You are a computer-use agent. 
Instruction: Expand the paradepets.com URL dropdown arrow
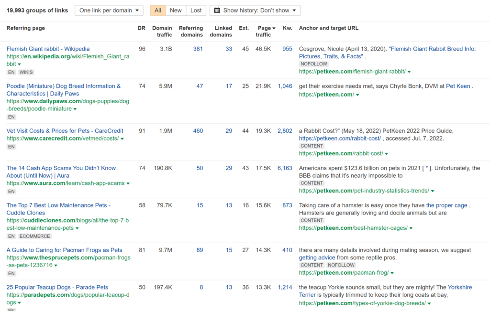(x=19, y=303)
